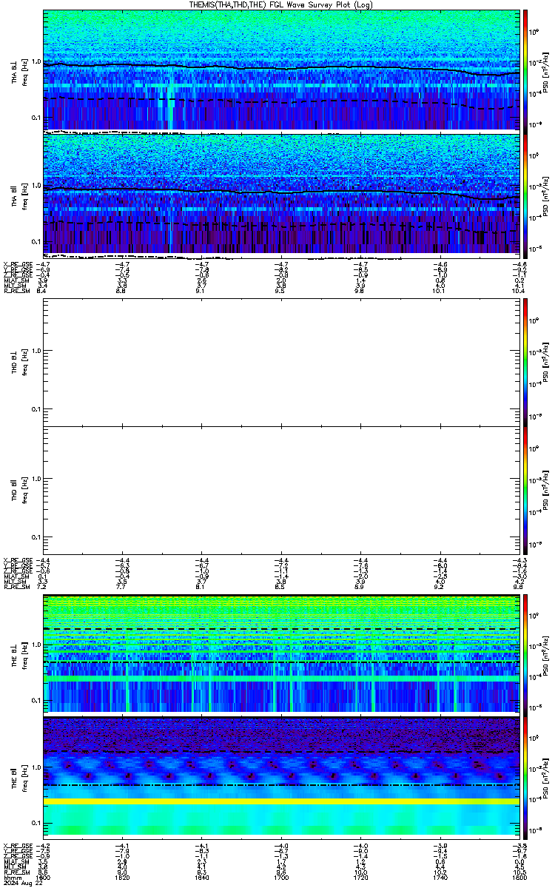Click the THA B⊥ spectrogram panel
This screenshot has height=888, width=555.
[280, 70]
